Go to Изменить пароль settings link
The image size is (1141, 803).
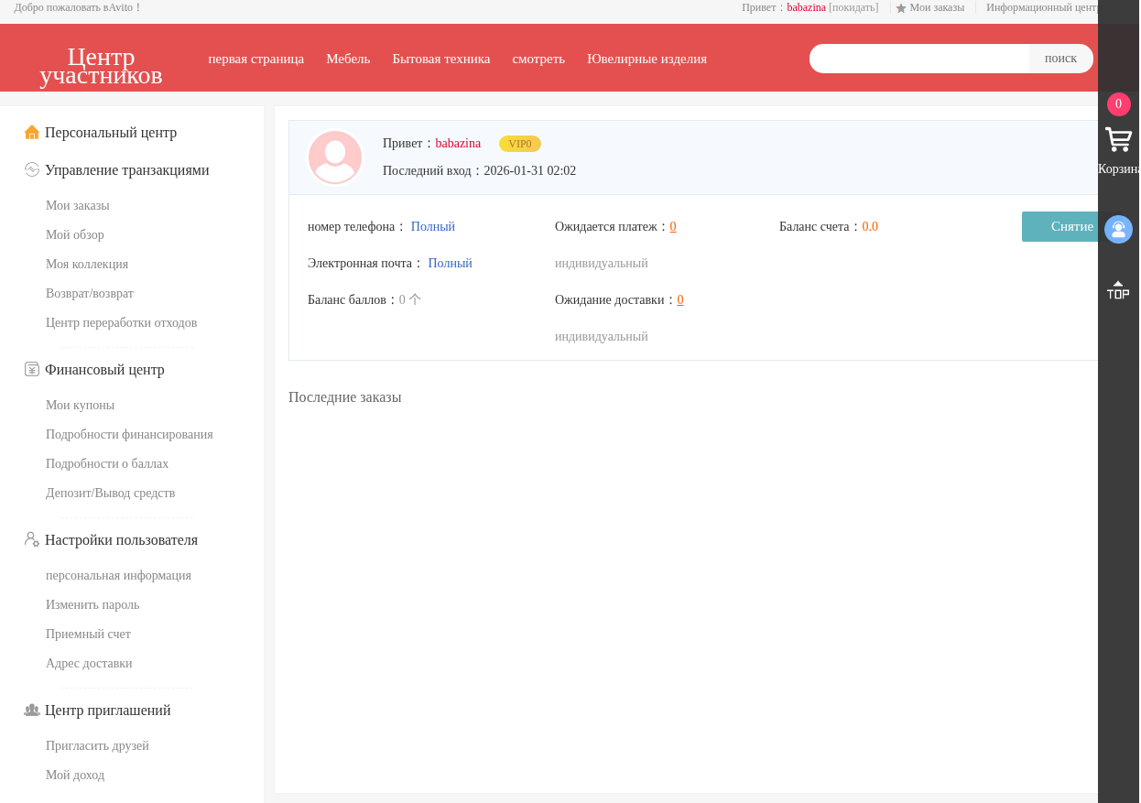click(x=92, y=604)
